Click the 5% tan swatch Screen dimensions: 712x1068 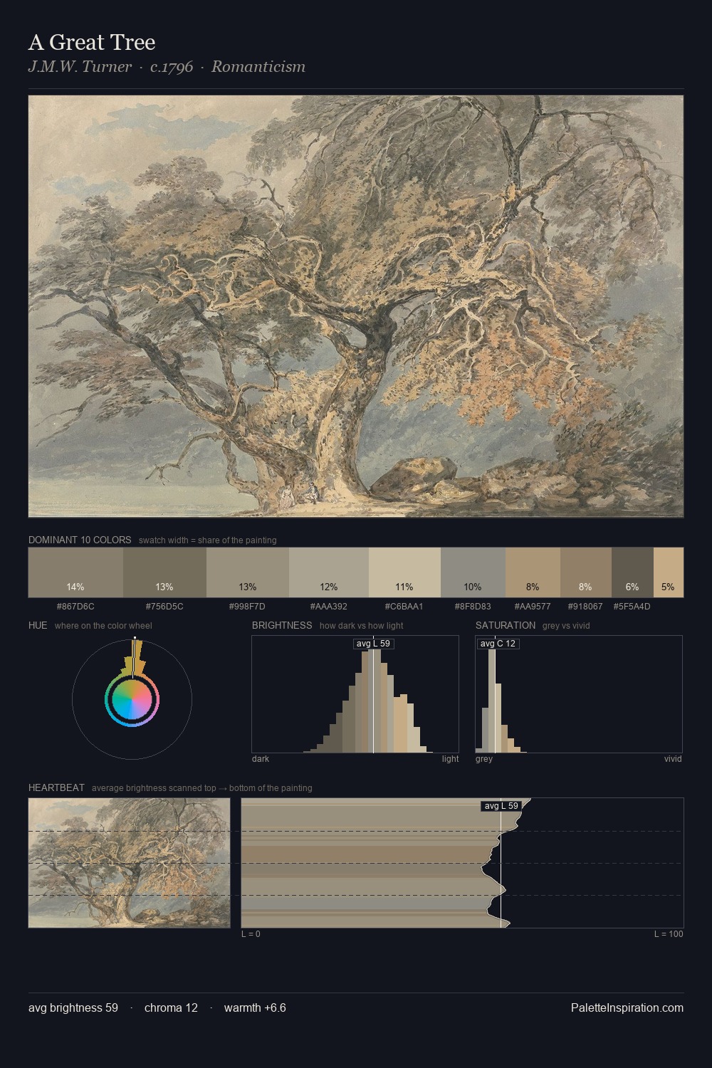click(x=669, y=572)
